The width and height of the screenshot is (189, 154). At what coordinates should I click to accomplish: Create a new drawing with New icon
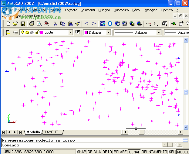pos(8,23)
